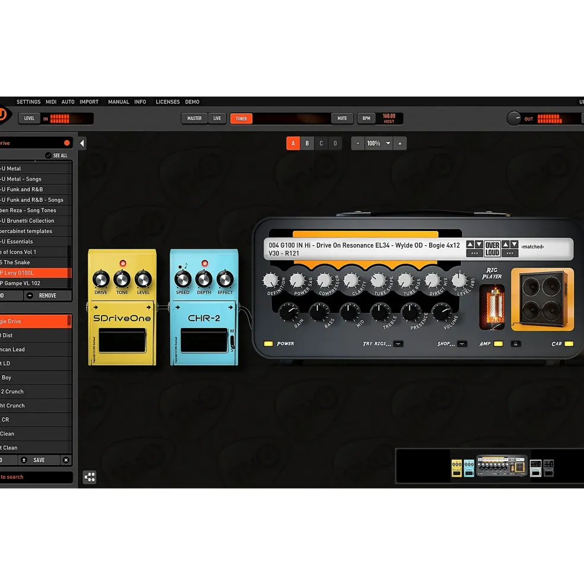Click the BPM button

(x=367, y=118)
